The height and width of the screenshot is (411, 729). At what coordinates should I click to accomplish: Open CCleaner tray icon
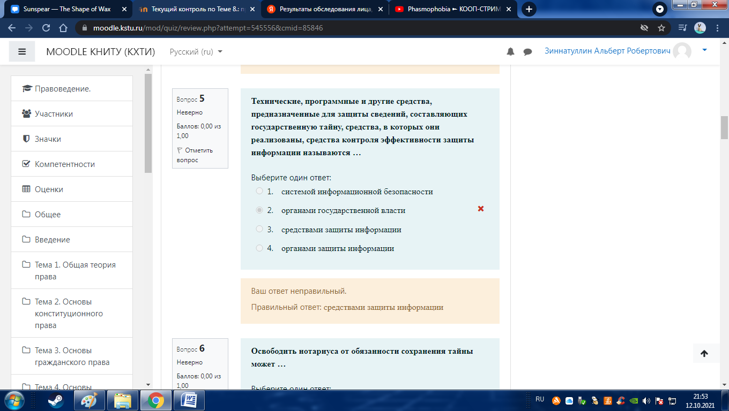click(x=621, y=400)
